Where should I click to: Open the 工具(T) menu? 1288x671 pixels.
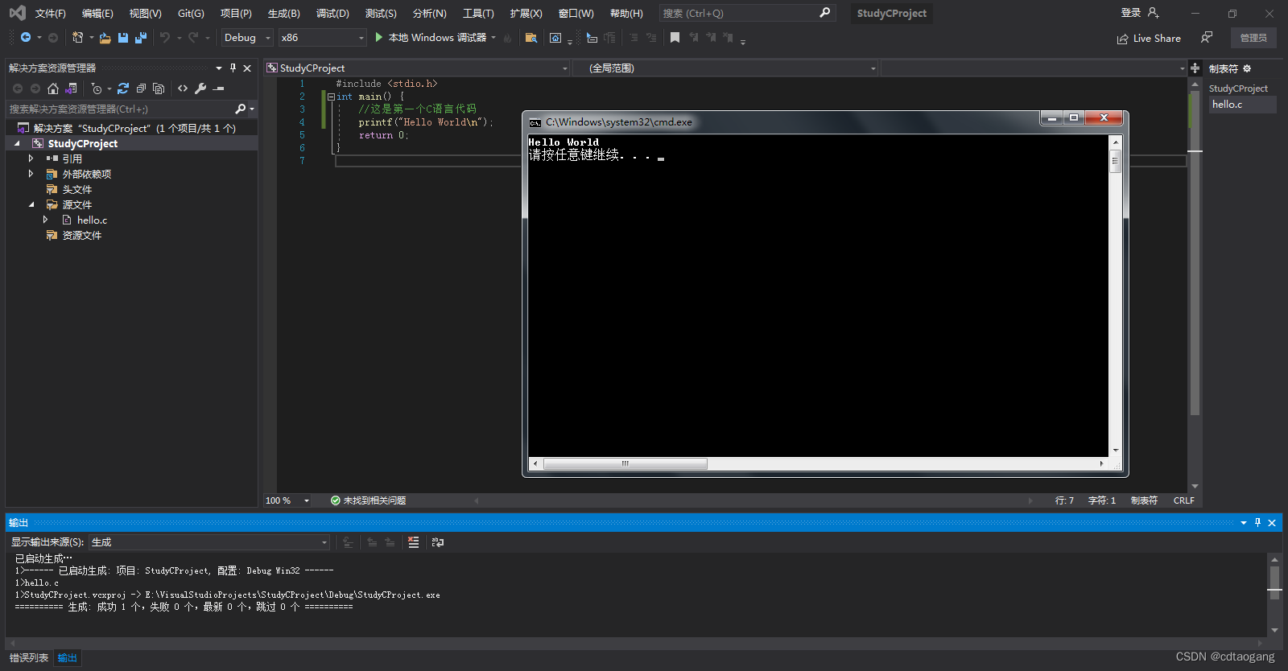(x=478, y=13)
